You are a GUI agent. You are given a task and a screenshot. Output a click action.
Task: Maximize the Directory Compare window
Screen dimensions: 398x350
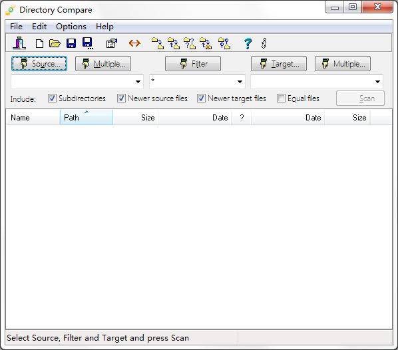click(x=353, y=7)
